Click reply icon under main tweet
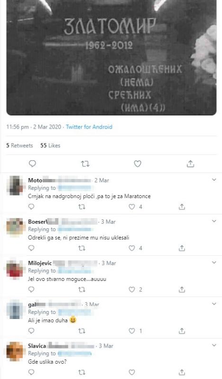 pyautogui.click(x=32, y=164)
